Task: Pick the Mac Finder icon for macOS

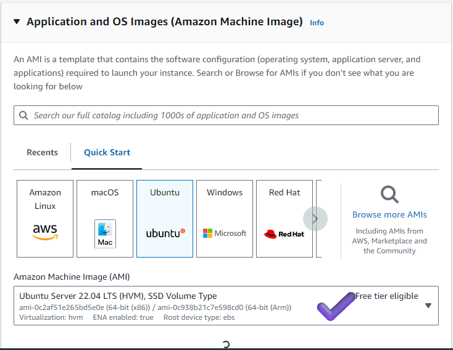Action: point(105,234)
